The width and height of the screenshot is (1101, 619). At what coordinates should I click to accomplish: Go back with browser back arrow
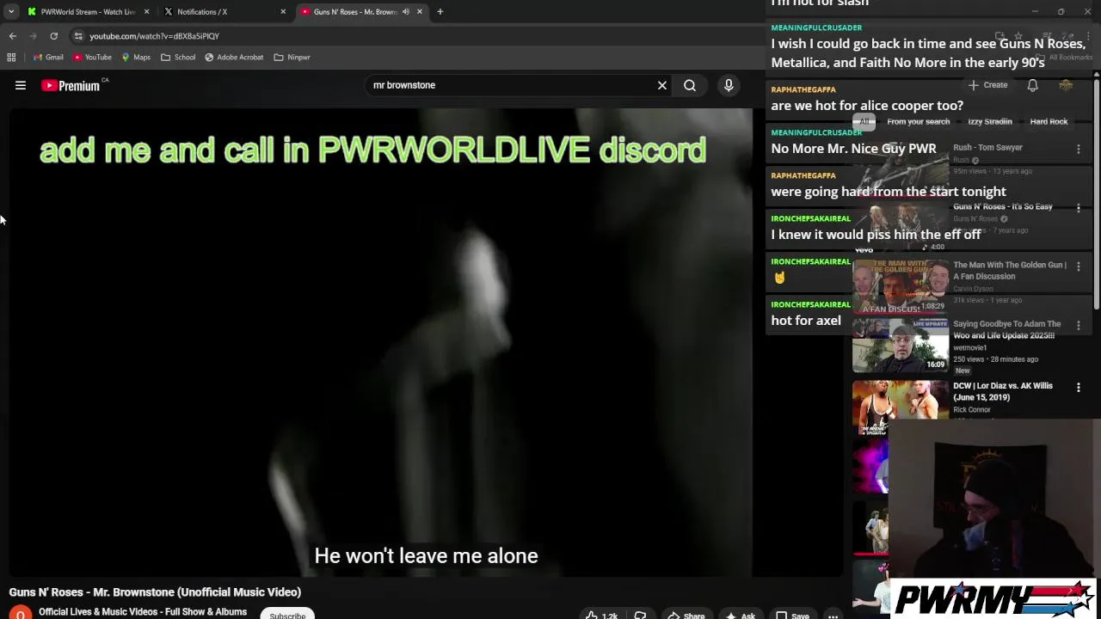pyautogui.click(x=12, y=36)
